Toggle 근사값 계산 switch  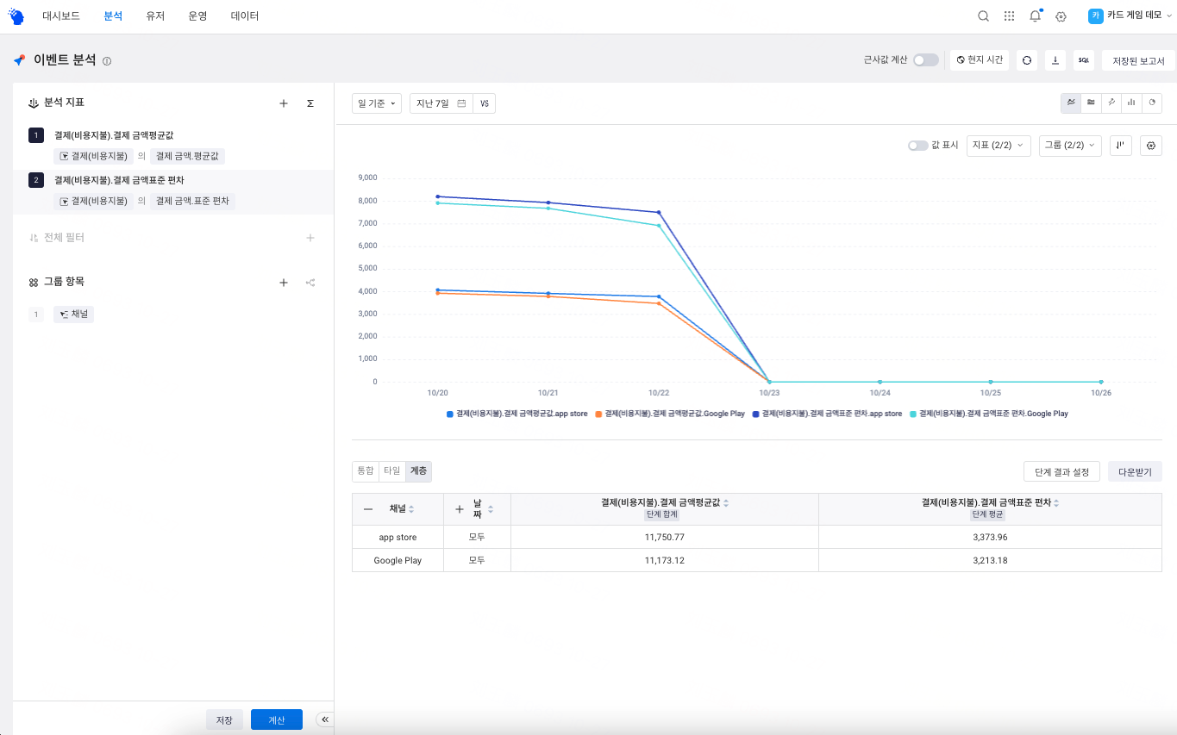[926, 60]
